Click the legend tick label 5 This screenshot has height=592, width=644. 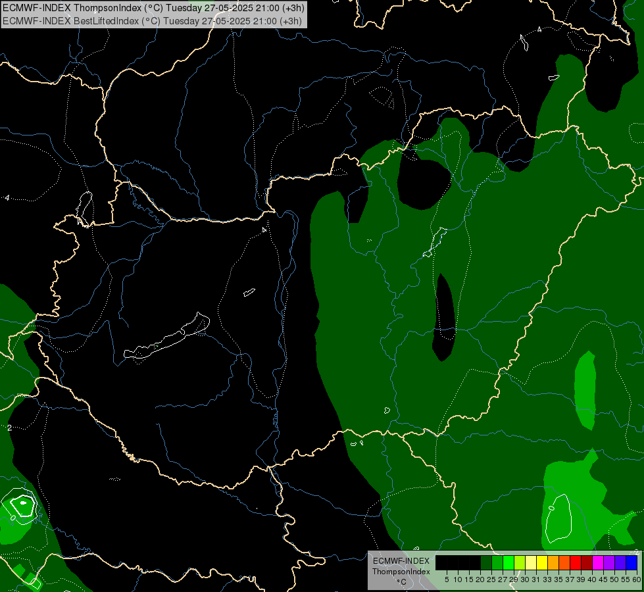[x=447, y=580]
